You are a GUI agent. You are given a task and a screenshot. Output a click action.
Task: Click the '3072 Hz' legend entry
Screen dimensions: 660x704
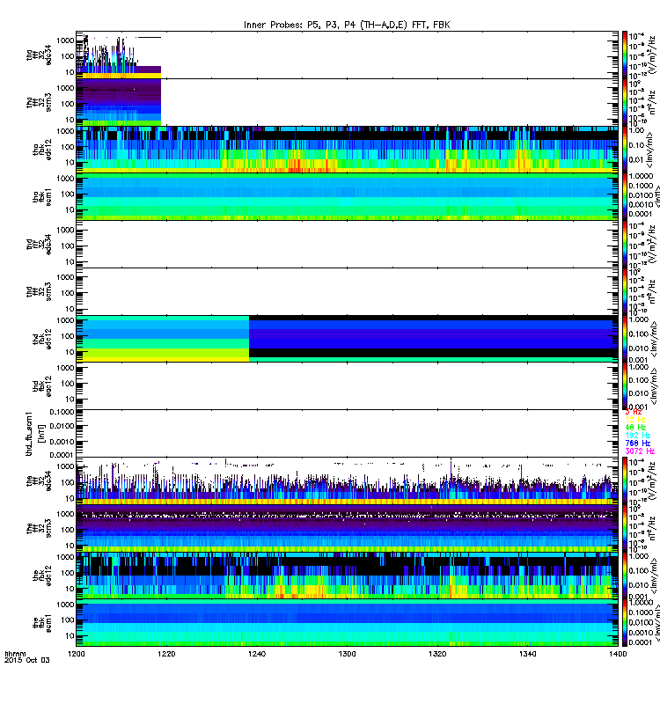[640, 451]
